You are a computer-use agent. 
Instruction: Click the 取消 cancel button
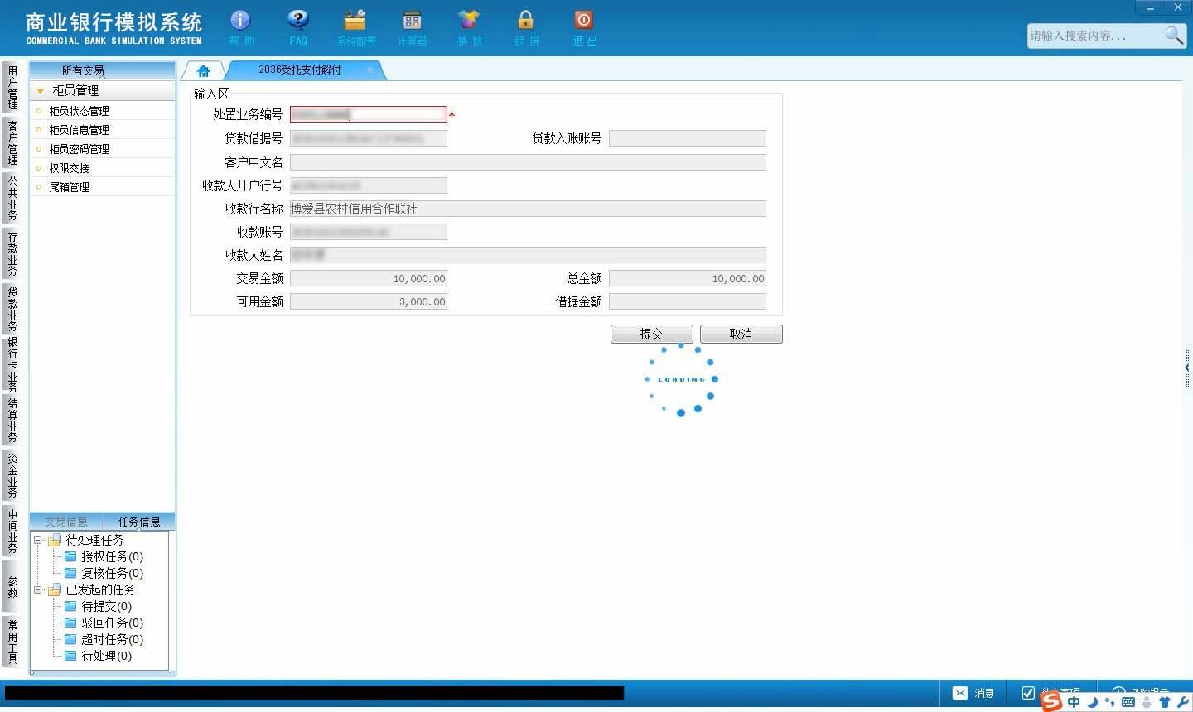[x=741, y=334]
